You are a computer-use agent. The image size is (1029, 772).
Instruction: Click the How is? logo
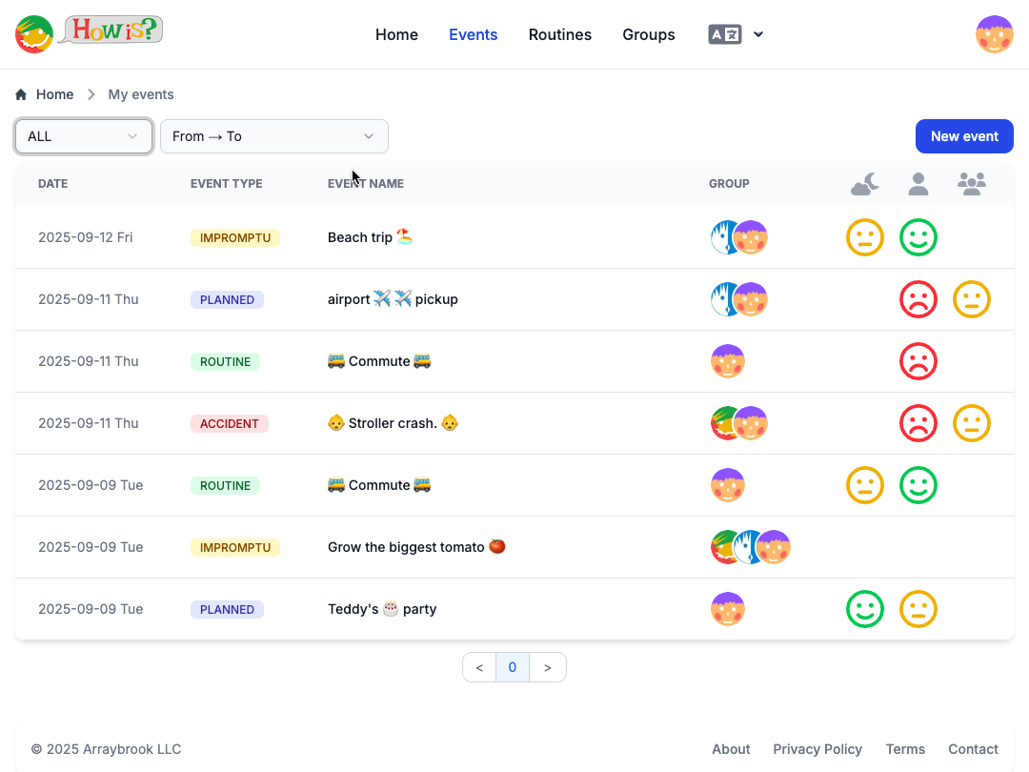(89, 33)
